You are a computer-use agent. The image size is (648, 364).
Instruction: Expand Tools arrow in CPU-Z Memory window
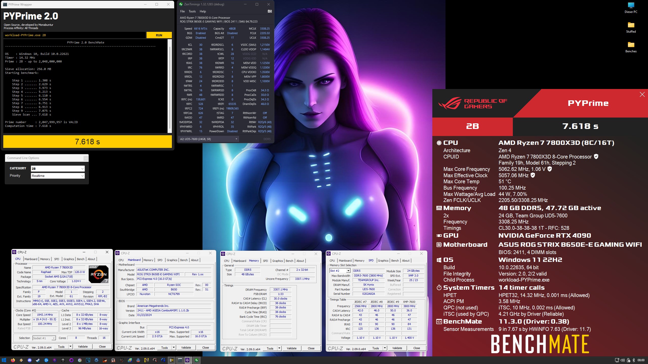click(279, 348)
